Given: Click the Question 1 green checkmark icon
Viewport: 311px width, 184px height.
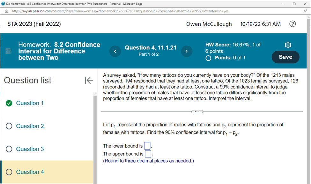Looking at the screenshot, I should [9, 103].
